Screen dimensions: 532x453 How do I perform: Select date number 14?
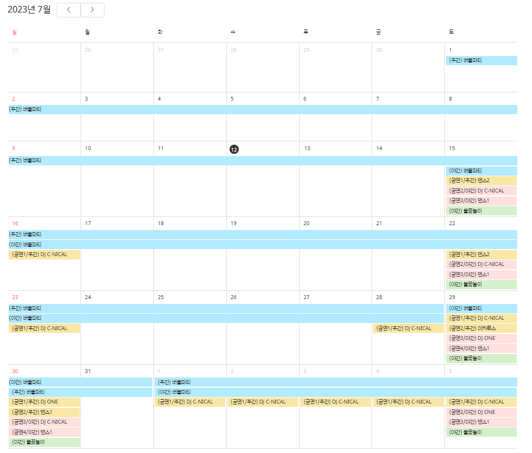(x=379, y=148)
